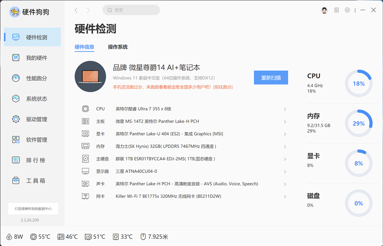Viewport: 383px width, 246px height.
Task: Click the 主硬盘 disk icon
Action: coord(85,159)
